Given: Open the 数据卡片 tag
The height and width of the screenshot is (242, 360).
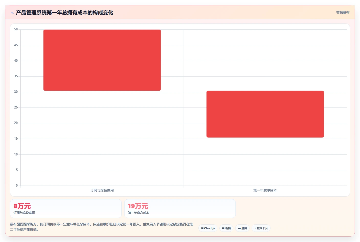Looking at the screenshot, I should tap(261, 228).
